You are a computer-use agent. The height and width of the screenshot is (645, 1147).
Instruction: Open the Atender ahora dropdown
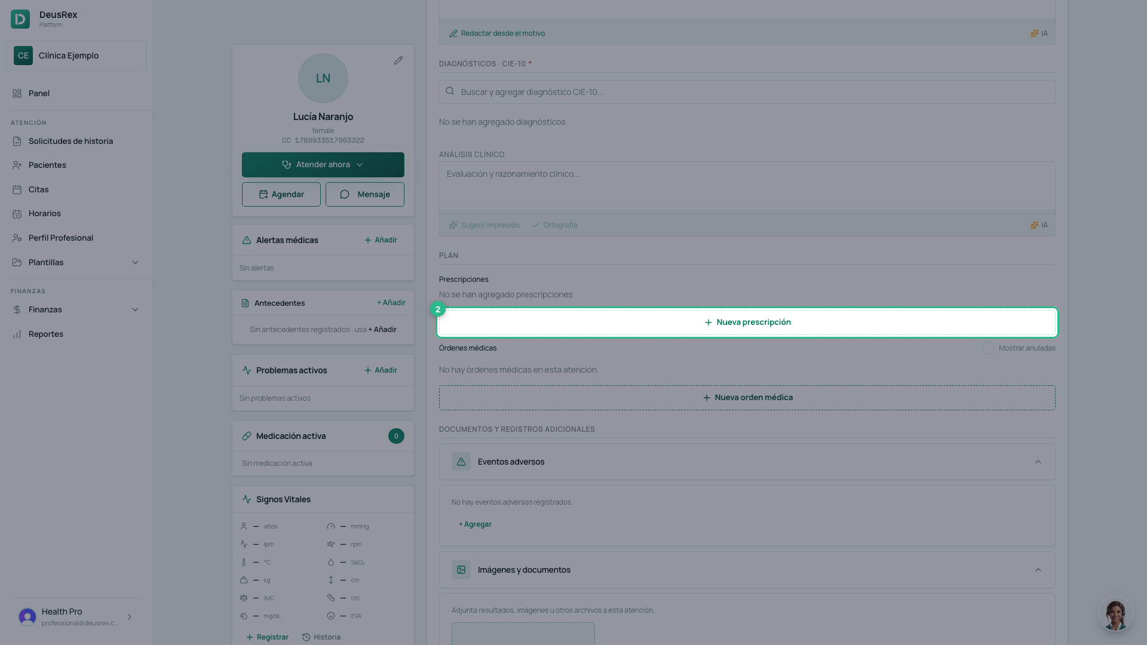[323, 165]
